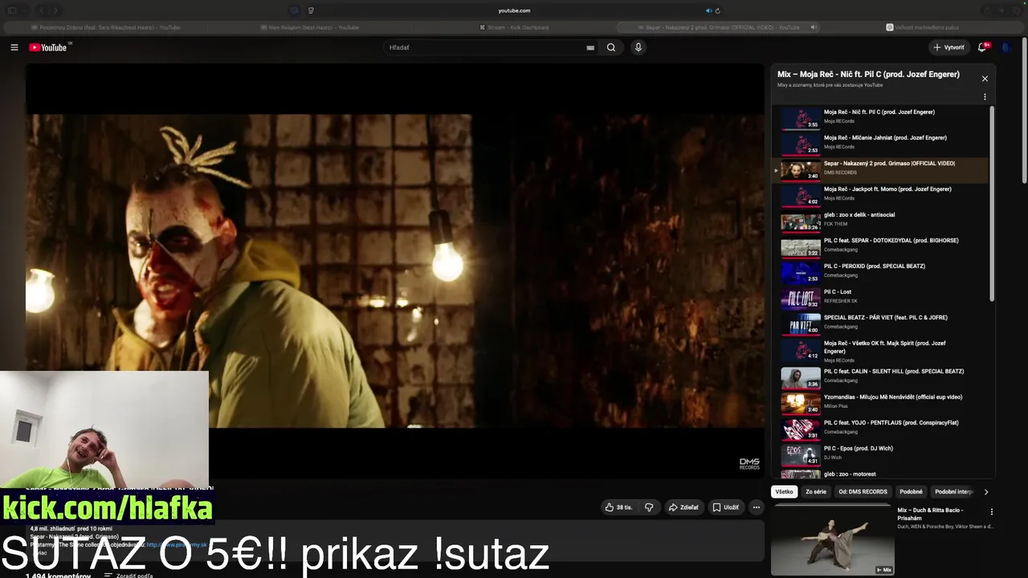
Task: Select the Zo série filter chip
Action: pos(816,492)
